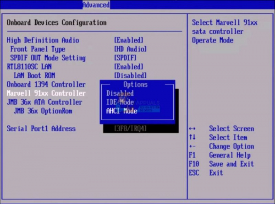Select AHCI Mode in Options popup
275x204 pixels.
(122, 111)
